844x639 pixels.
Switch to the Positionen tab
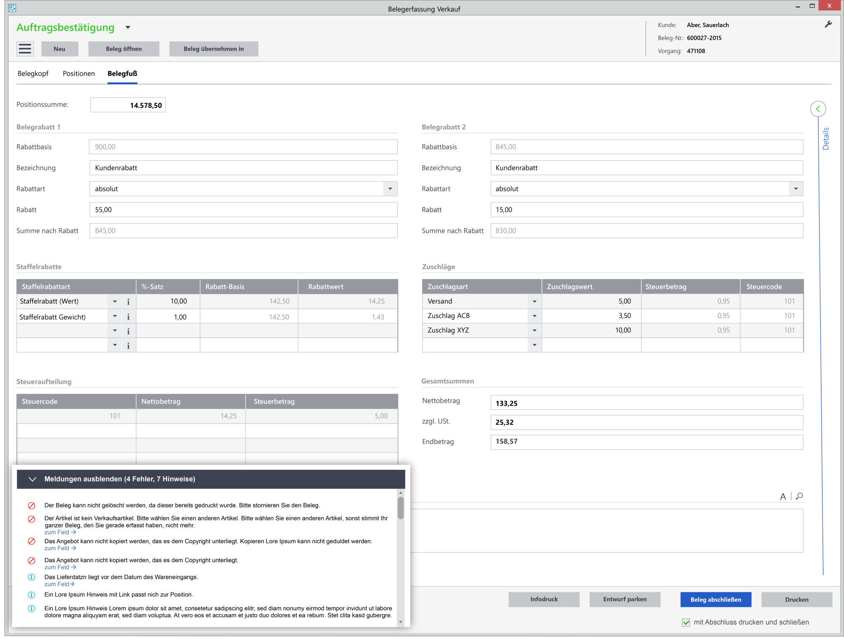(78, 73)
